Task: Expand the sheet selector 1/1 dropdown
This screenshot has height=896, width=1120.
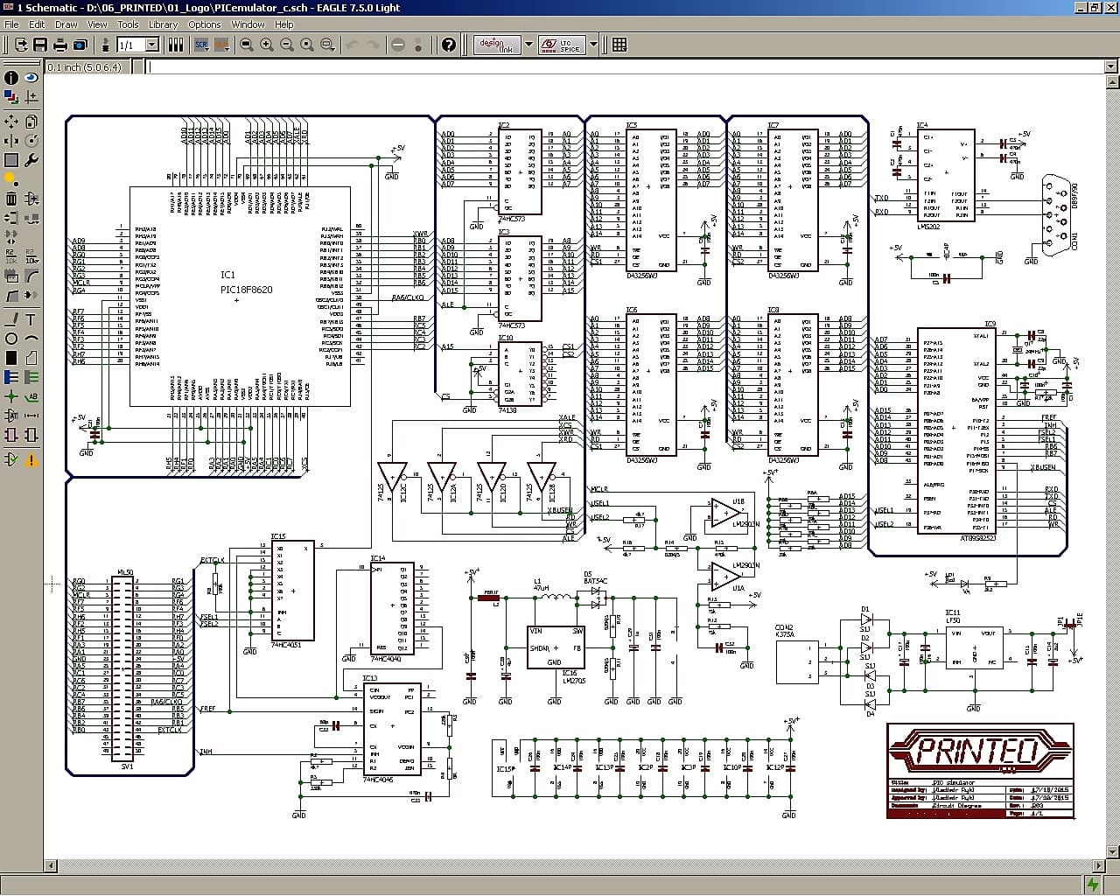Action: pyautogui.click(x=154, y=45)
